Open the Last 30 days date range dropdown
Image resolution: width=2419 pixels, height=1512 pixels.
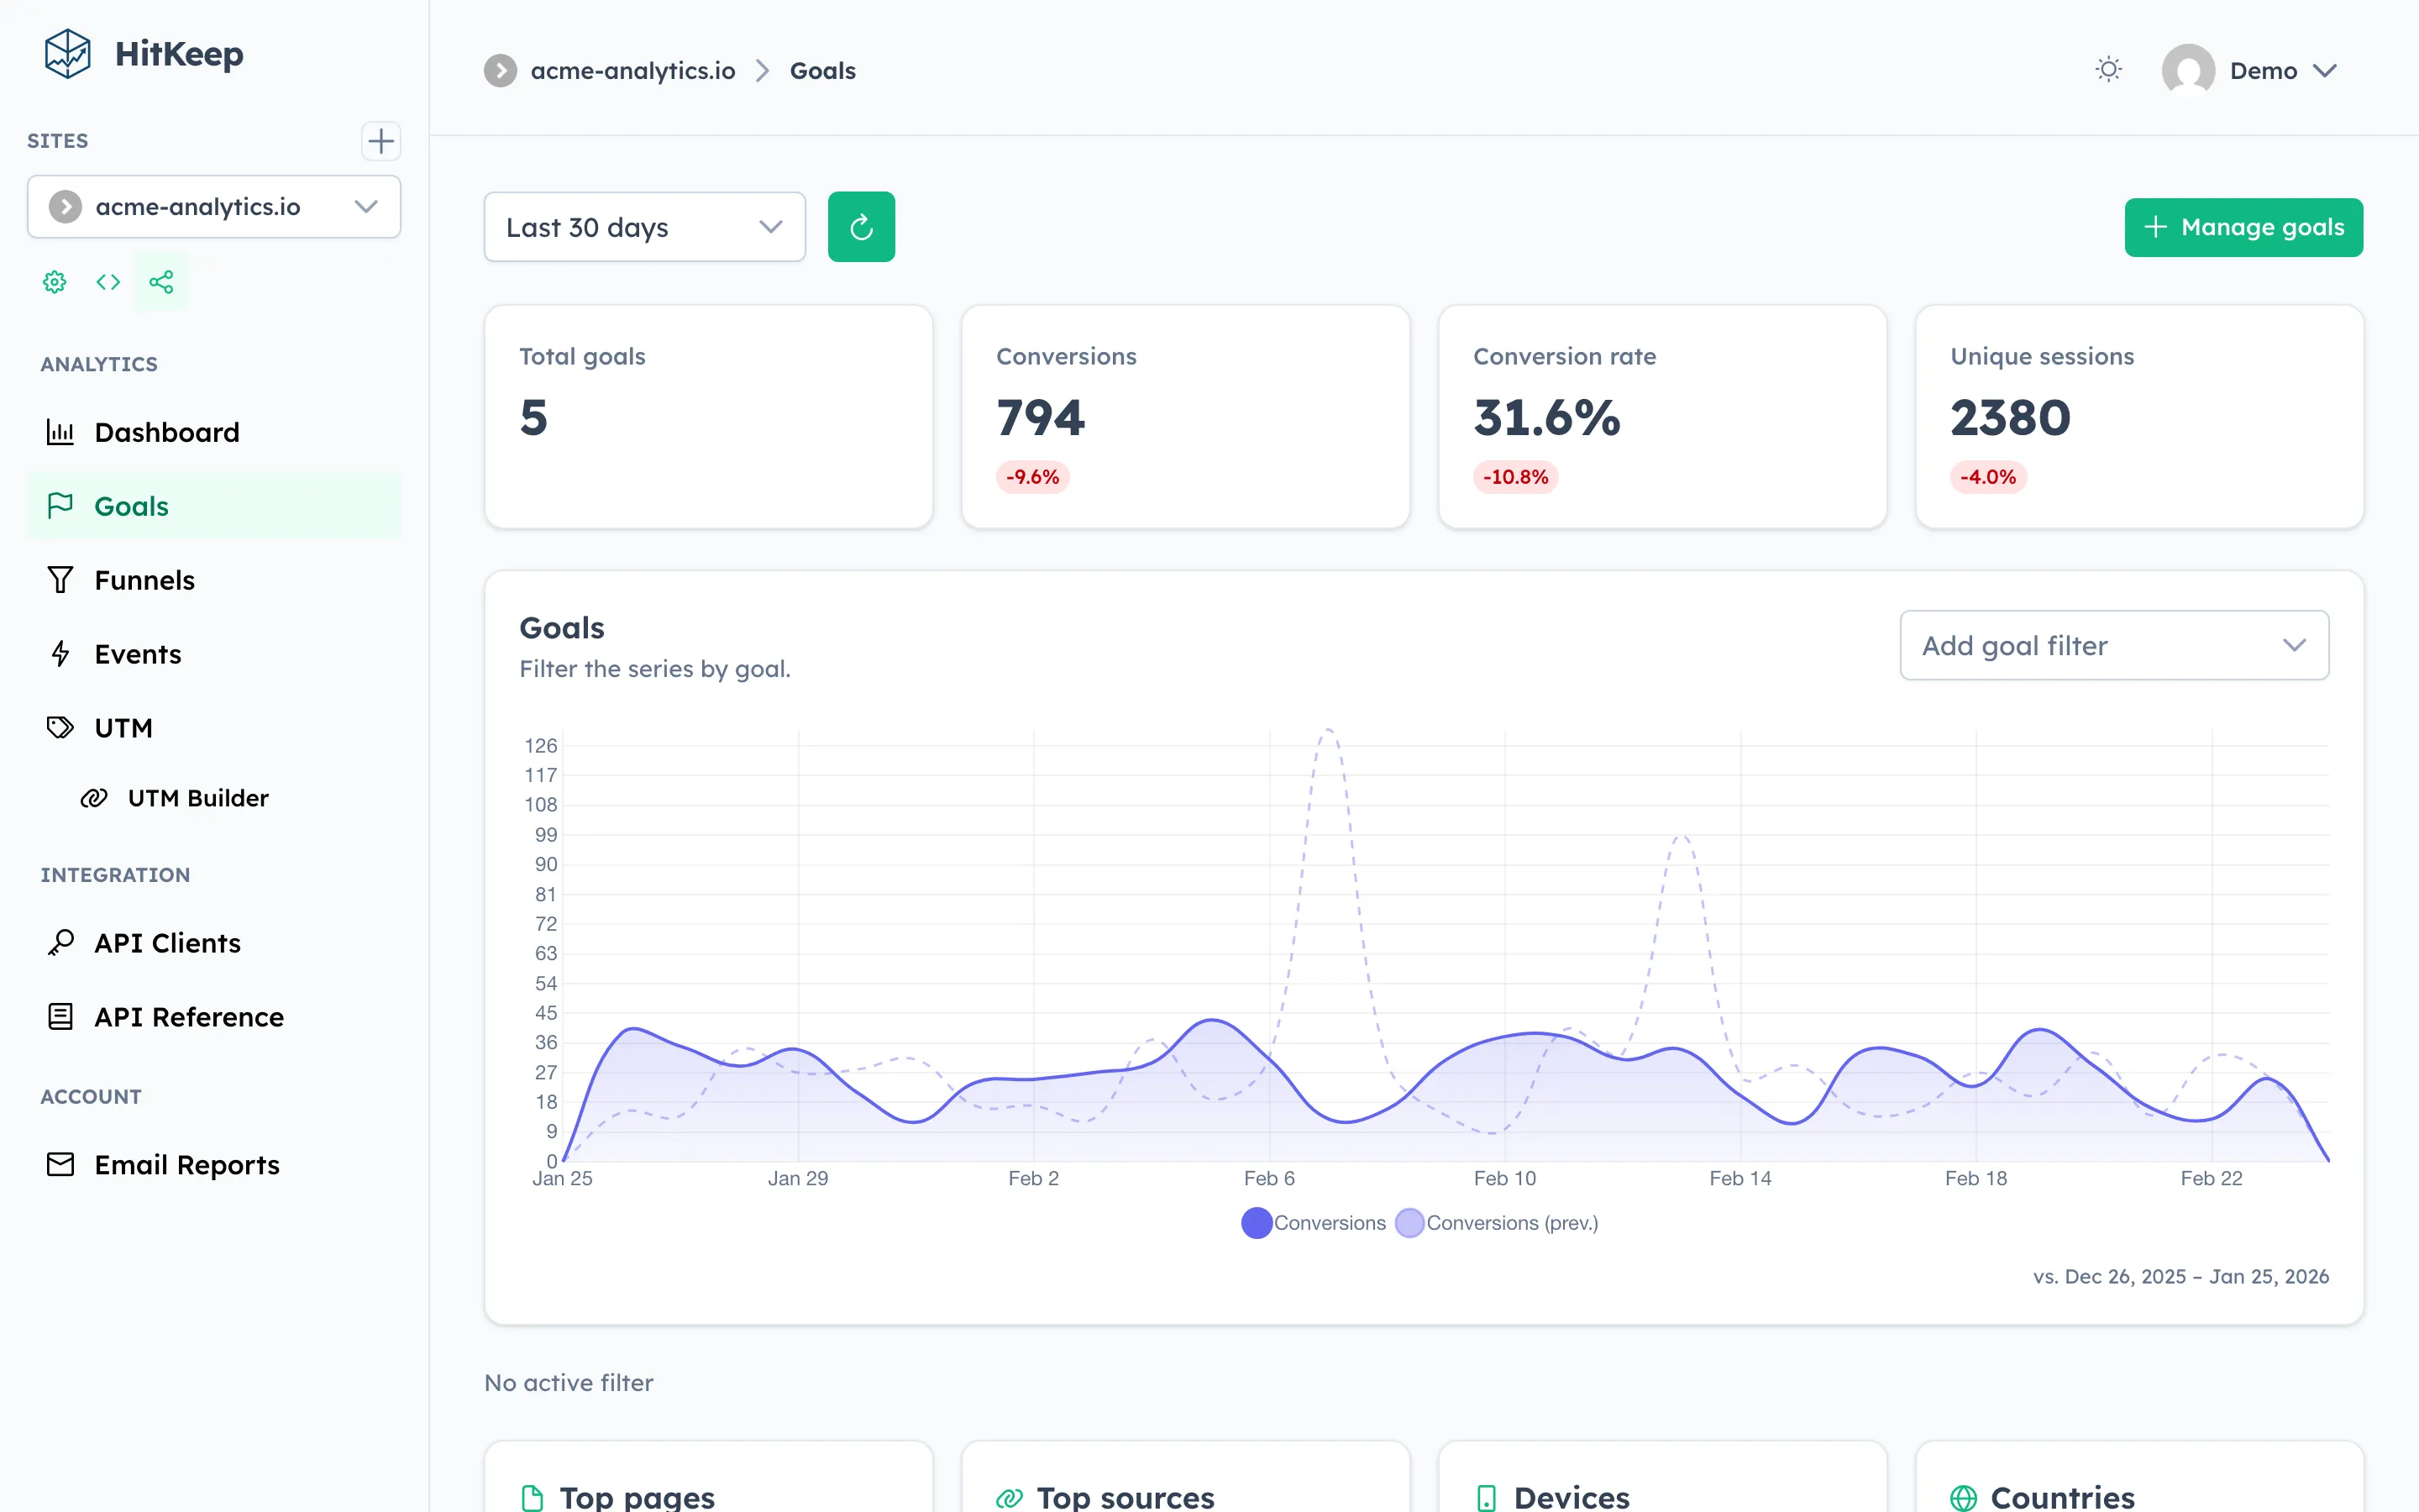643,226
